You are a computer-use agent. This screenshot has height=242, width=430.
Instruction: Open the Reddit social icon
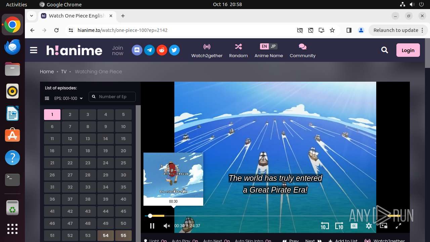(162, 50)
